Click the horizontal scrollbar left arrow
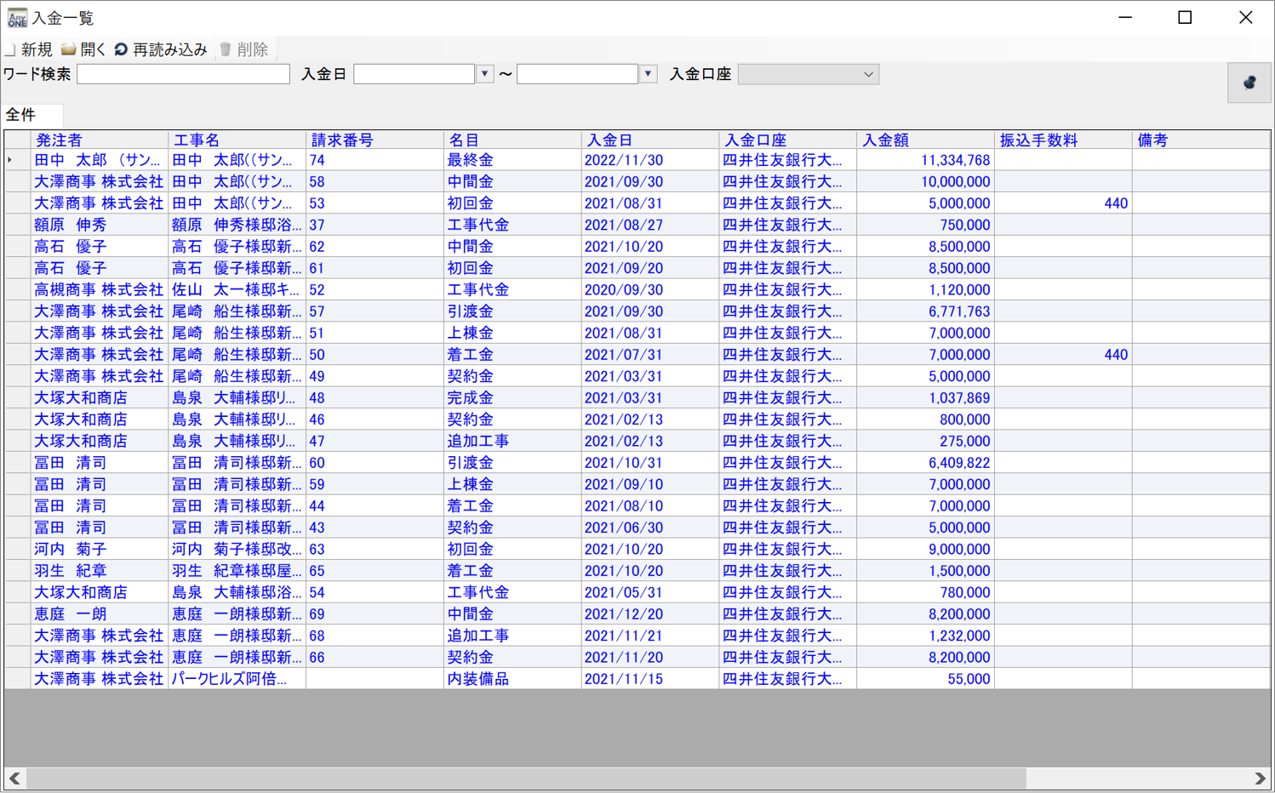1275x793 pixels. pyautogui.click(x=14, y=779)
